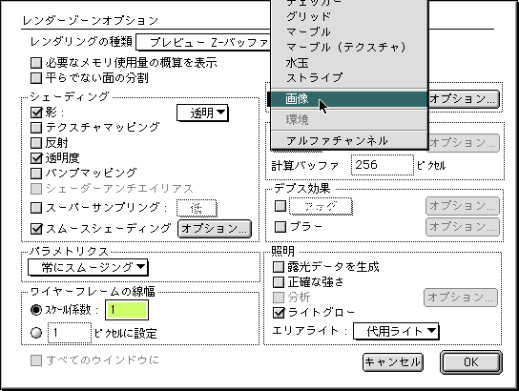Open スムースシェーディング オプション button
Screen dimensions: 519x391
point(215,229)
